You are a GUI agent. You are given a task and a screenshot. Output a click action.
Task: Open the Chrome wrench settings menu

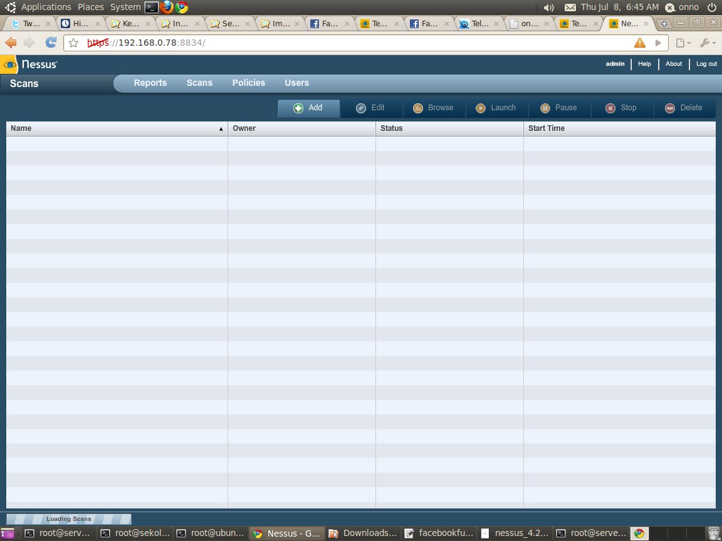(x=707, y=43)
